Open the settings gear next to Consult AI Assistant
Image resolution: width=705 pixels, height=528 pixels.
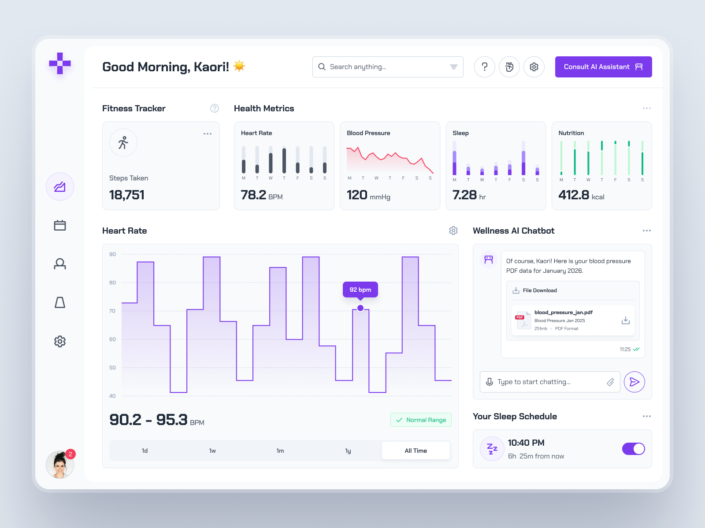point(534,67)
